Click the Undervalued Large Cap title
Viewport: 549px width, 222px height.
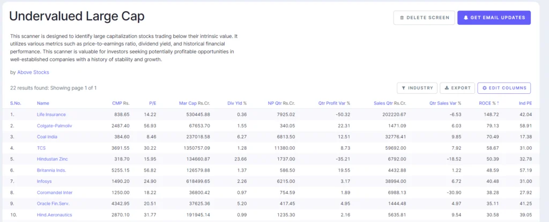pos(77,17)
